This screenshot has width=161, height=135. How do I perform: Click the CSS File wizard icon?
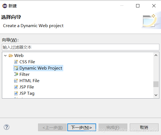pyautogui.click(x=16, y=62)
